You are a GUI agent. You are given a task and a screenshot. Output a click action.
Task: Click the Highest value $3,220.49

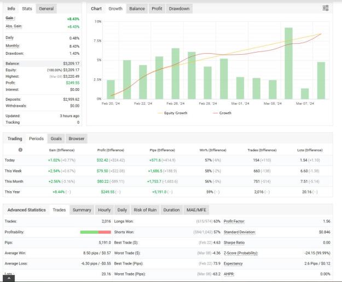tap(71, 77)
